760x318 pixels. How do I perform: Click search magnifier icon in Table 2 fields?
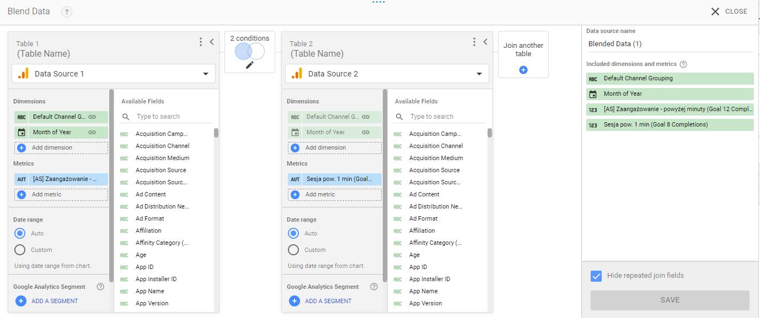(399, 117)
